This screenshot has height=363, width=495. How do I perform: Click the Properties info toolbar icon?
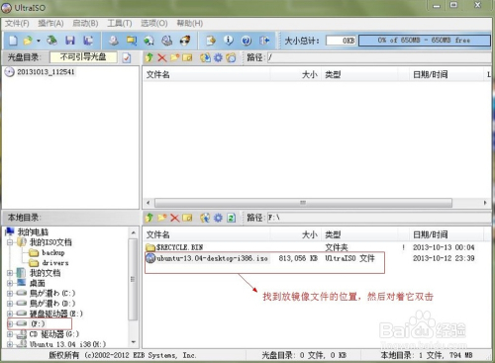pyautogui.click(x=229, y=41)
